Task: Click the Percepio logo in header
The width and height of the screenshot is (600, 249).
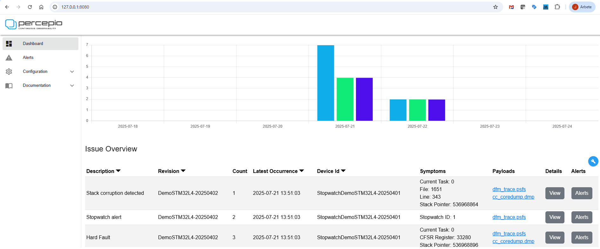Action: (x=34, y=24)
